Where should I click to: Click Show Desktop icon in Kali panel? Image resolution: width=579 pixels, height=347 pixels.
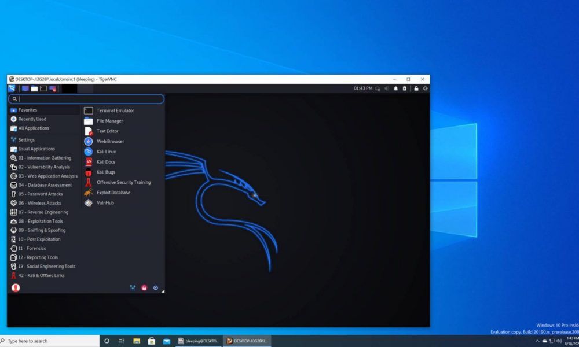(x=25, y=88)
